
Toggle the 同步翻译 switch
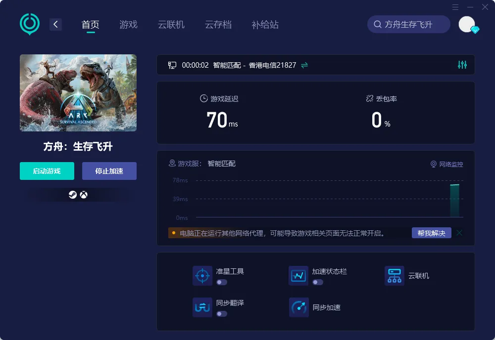(222, 313)
